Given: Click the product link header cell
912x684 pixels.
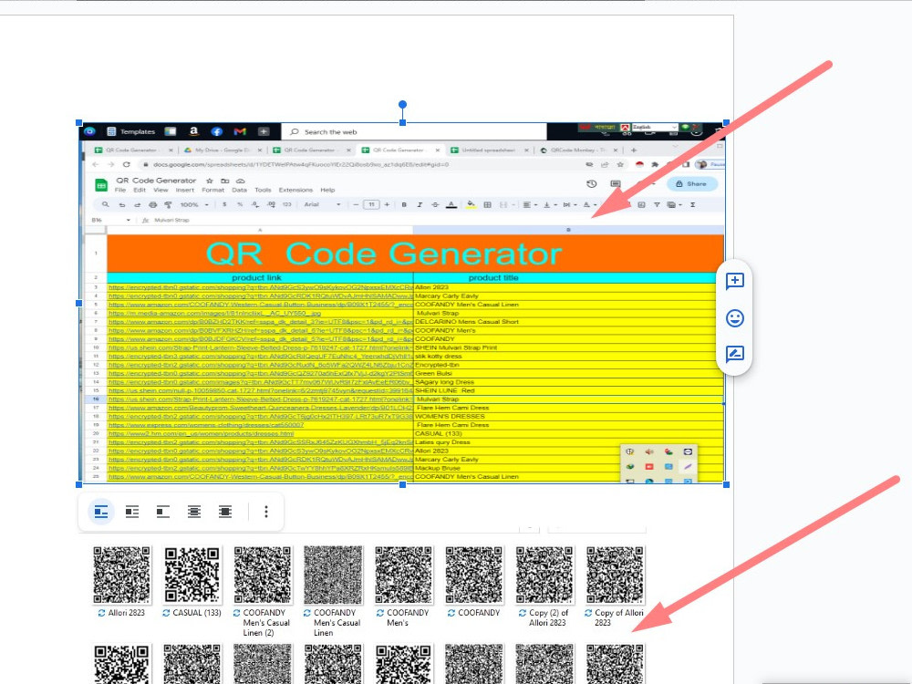Looking at the screenshot, I should coord(260,278).
